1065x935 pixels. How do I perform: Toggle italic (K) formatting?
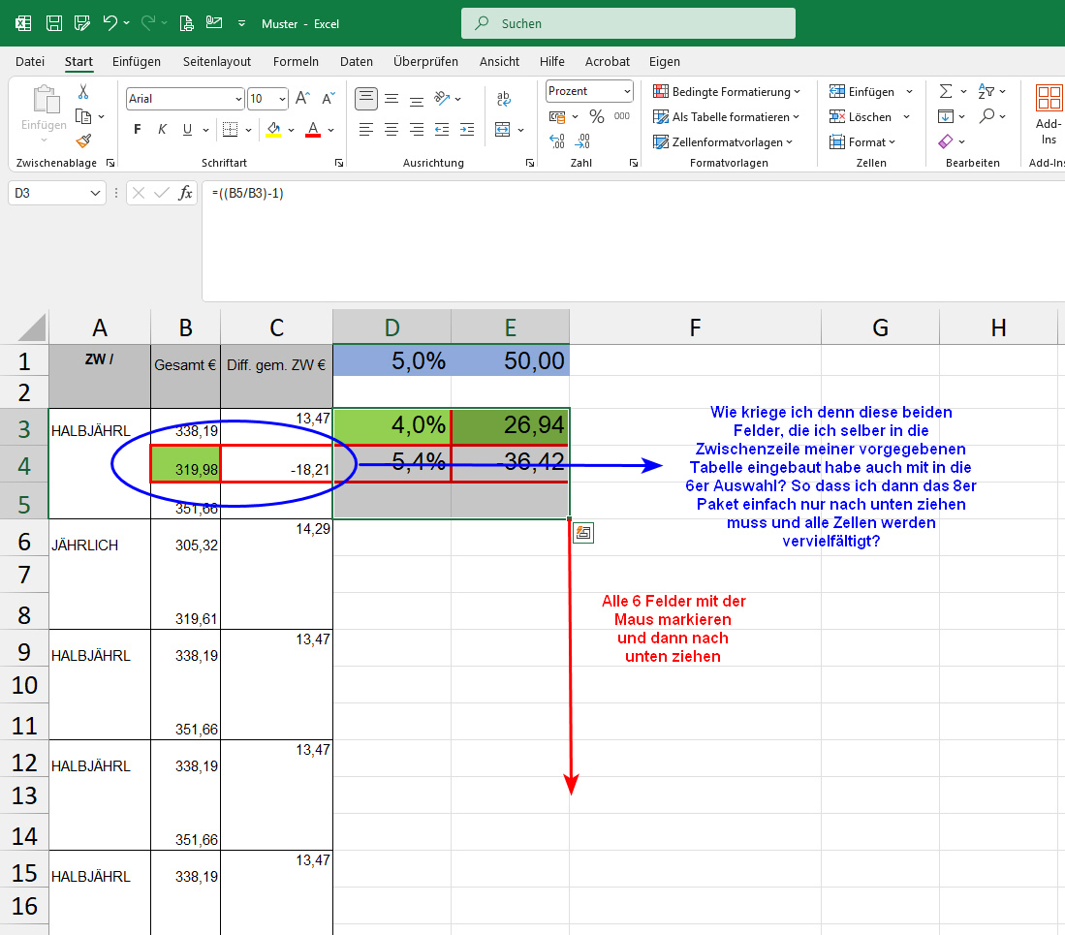pos(162,129)
